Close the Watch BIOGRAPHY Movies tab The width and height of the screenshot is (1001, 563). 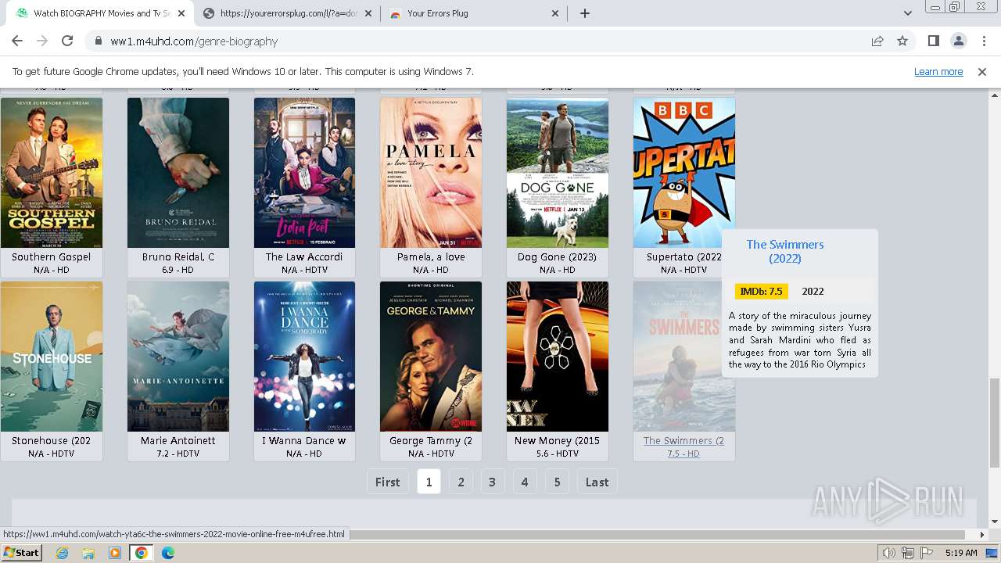[181, 13]
